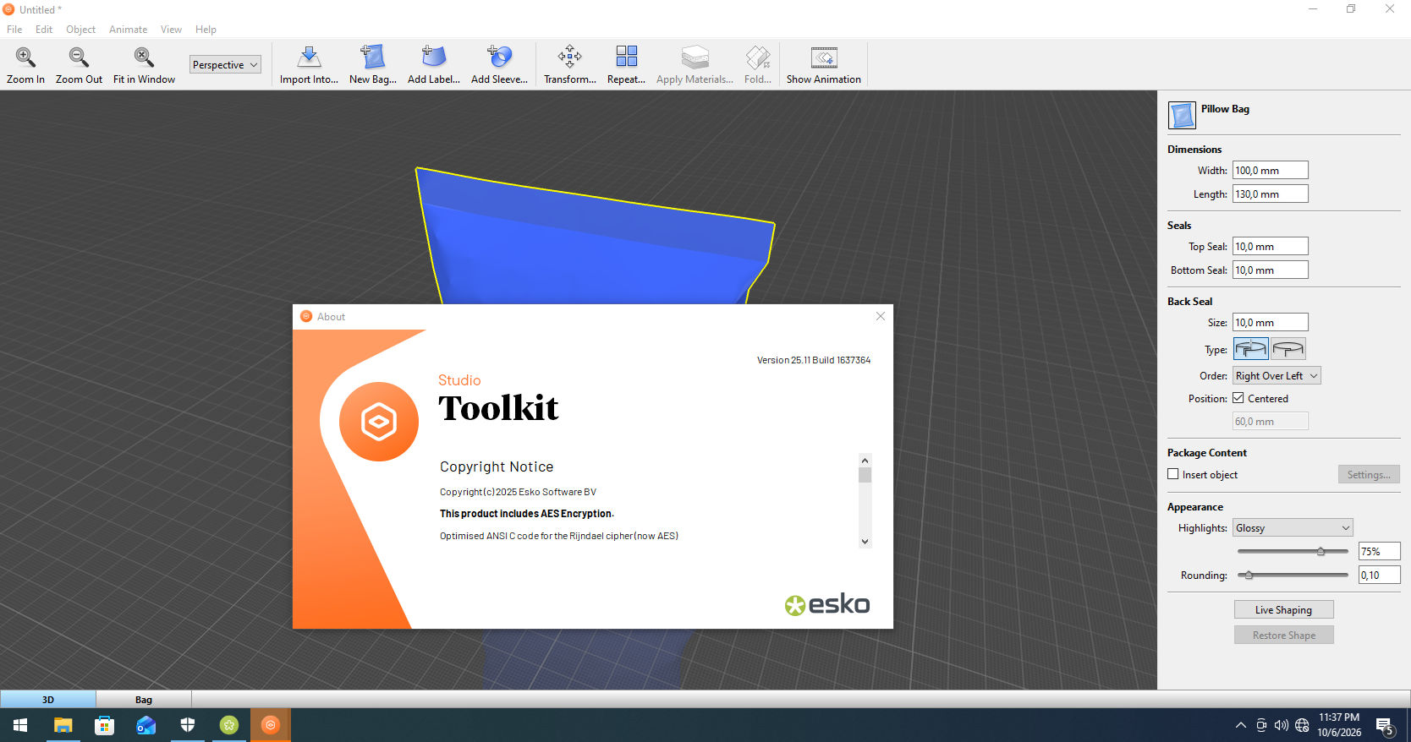Click the Back Seal Size field
The height and width of the screenshot is (742, 1411).
tap(1270, 322)
